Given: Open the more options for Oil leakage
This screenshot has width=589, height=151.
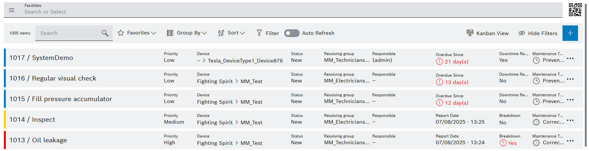Looking at the screenshot, I should (570, 141).
